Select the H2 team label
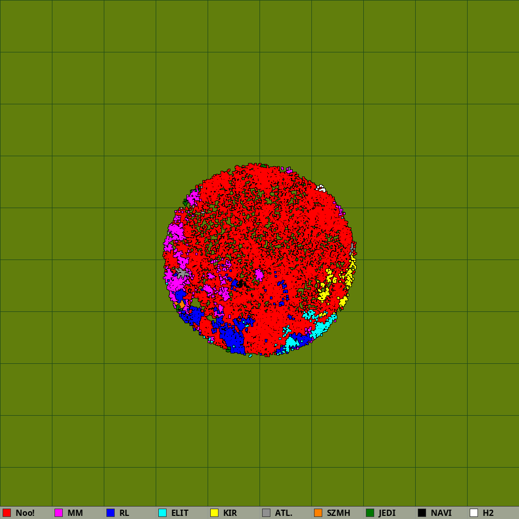The width and height of the screenshot is (519, 519). [488, 513]
